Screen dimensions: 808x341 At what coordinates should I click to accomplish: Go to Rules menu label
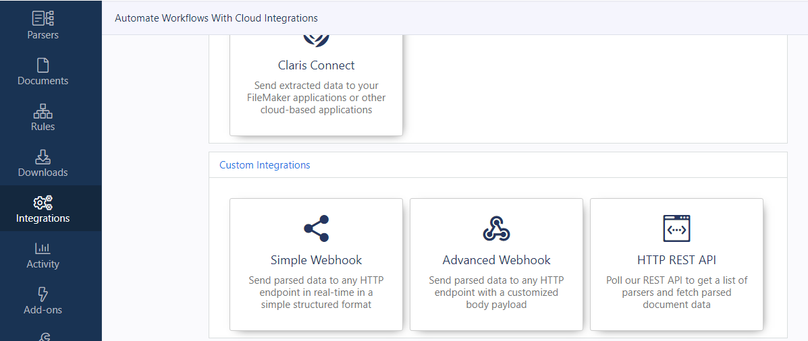pyautogui.click(x=43, y=127)
